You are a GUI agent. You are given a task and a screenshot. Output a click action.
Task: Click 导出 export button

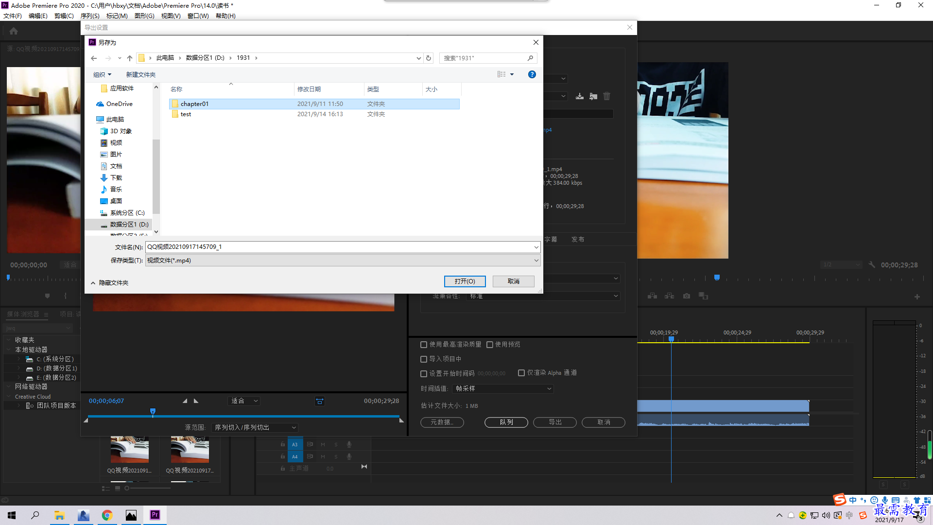coord(555,422)
